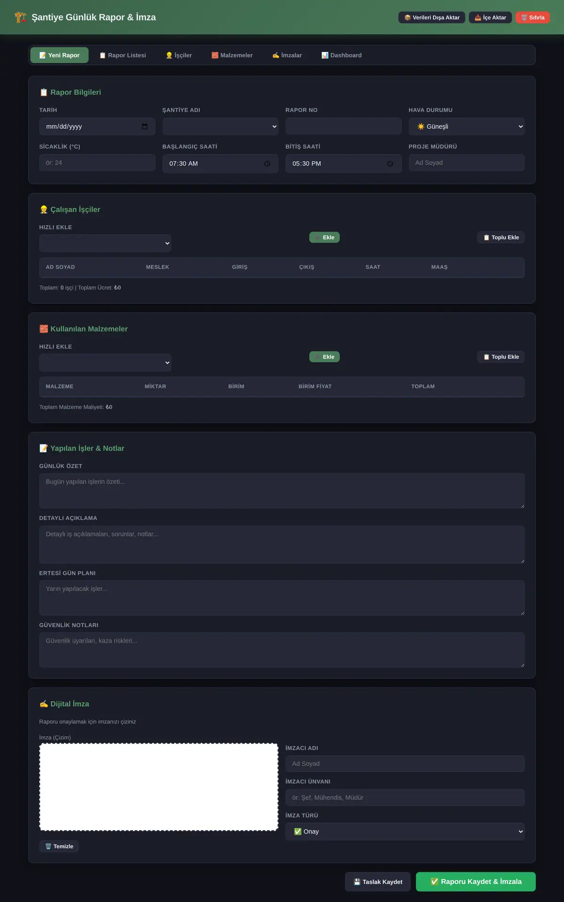Click the clock icon in Başlangıç Saati field
Image resolution: width=564 pixels, height=902 pixels.
[267, 164]
